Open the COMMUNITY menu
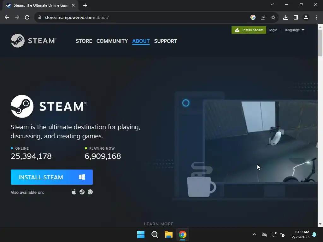Viewport: 323px width, 242px height. 112,41
